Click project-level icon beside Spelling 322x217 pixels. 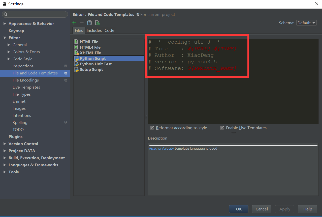66,122
